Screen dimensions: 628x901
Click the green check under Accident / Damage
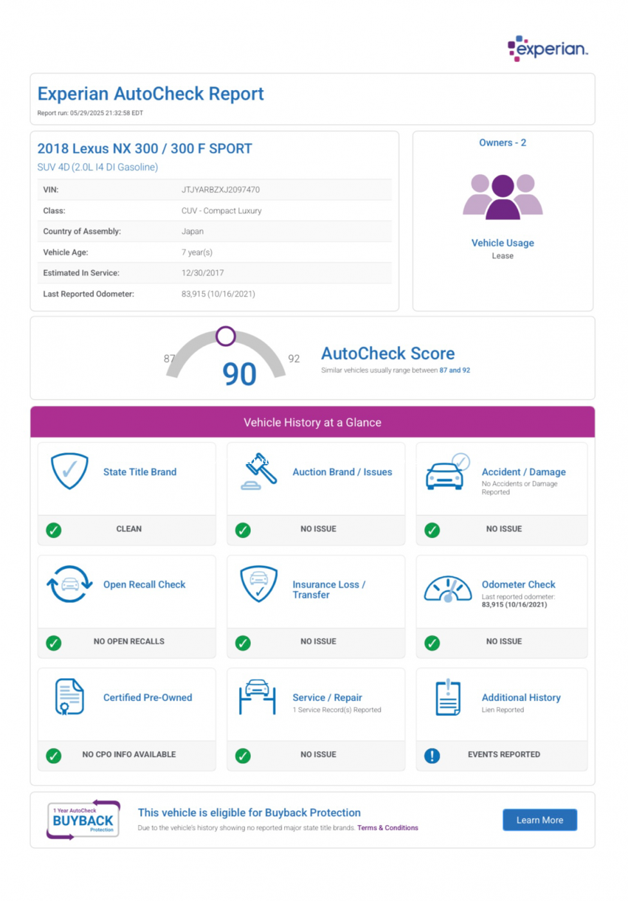point(433,530)
